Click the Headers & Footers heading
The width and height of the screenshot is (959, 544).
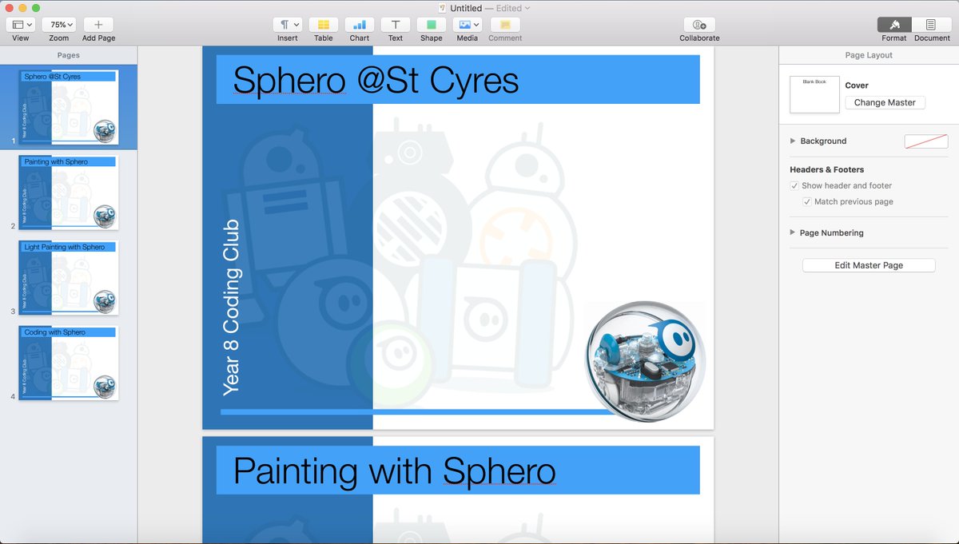(826, 169)
